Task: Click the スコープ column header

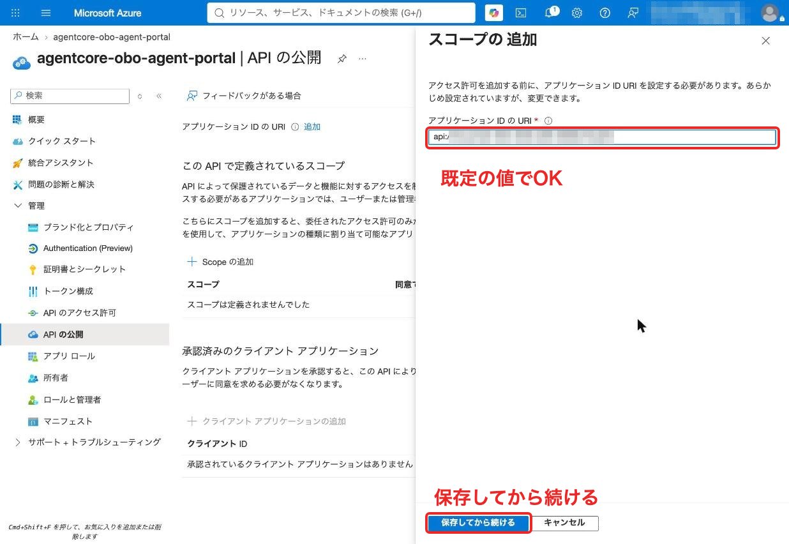Action: tap(203, 284)
